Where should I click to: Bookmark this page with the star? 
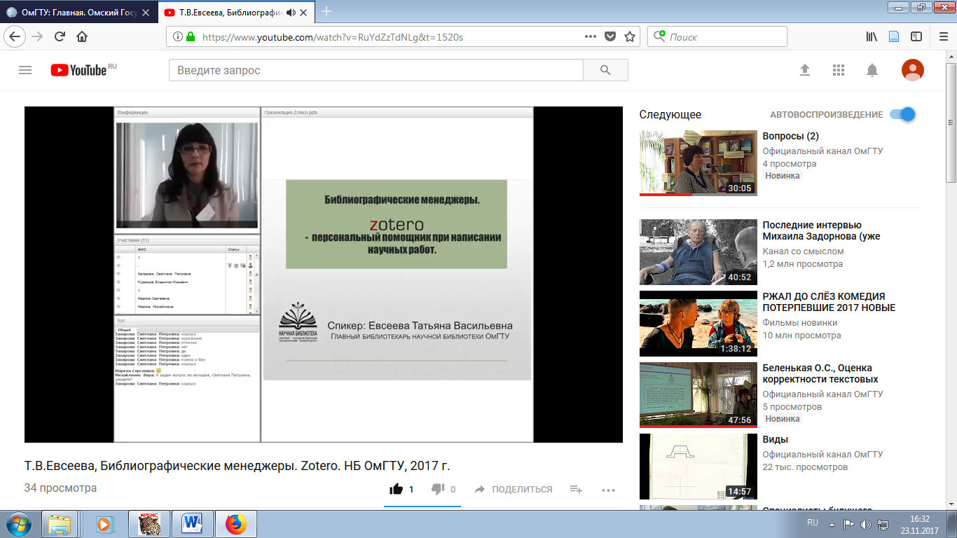(630, 37)
